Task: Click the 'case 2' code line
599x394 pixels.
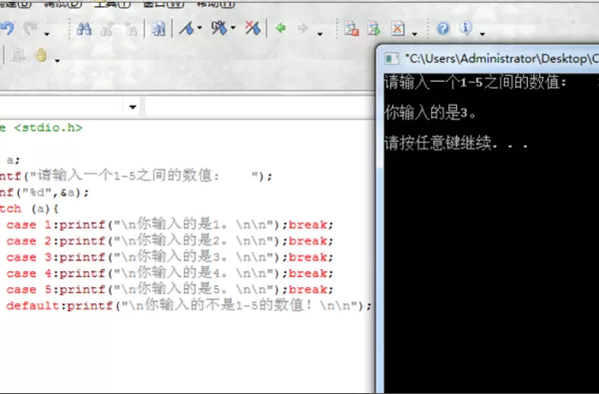Action: pos(170,241)
